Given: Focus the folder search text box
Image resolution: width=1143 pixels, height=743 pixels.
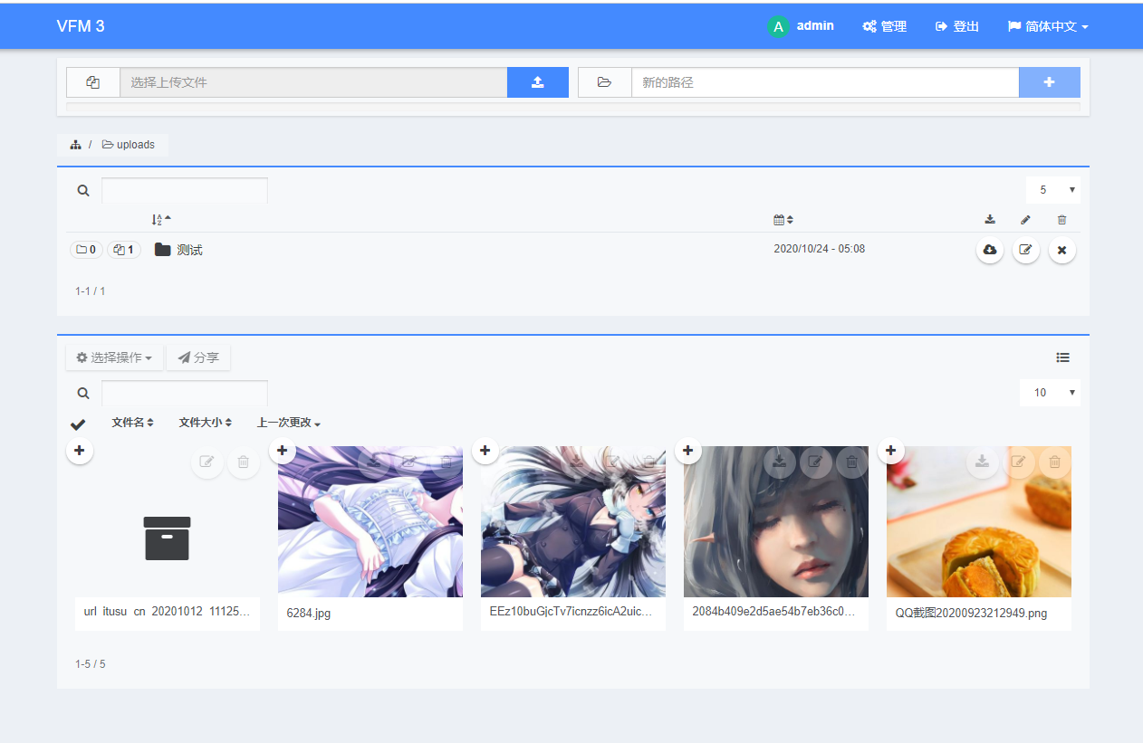Looking at the screenshot, I should tap(185, 191).
